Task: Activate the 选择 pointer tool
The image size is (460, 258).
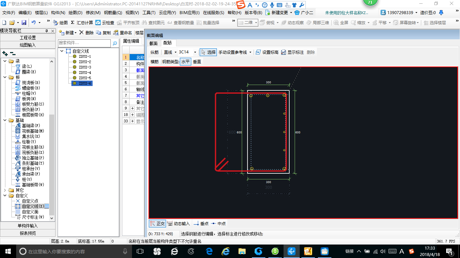Action: point(208,52)
